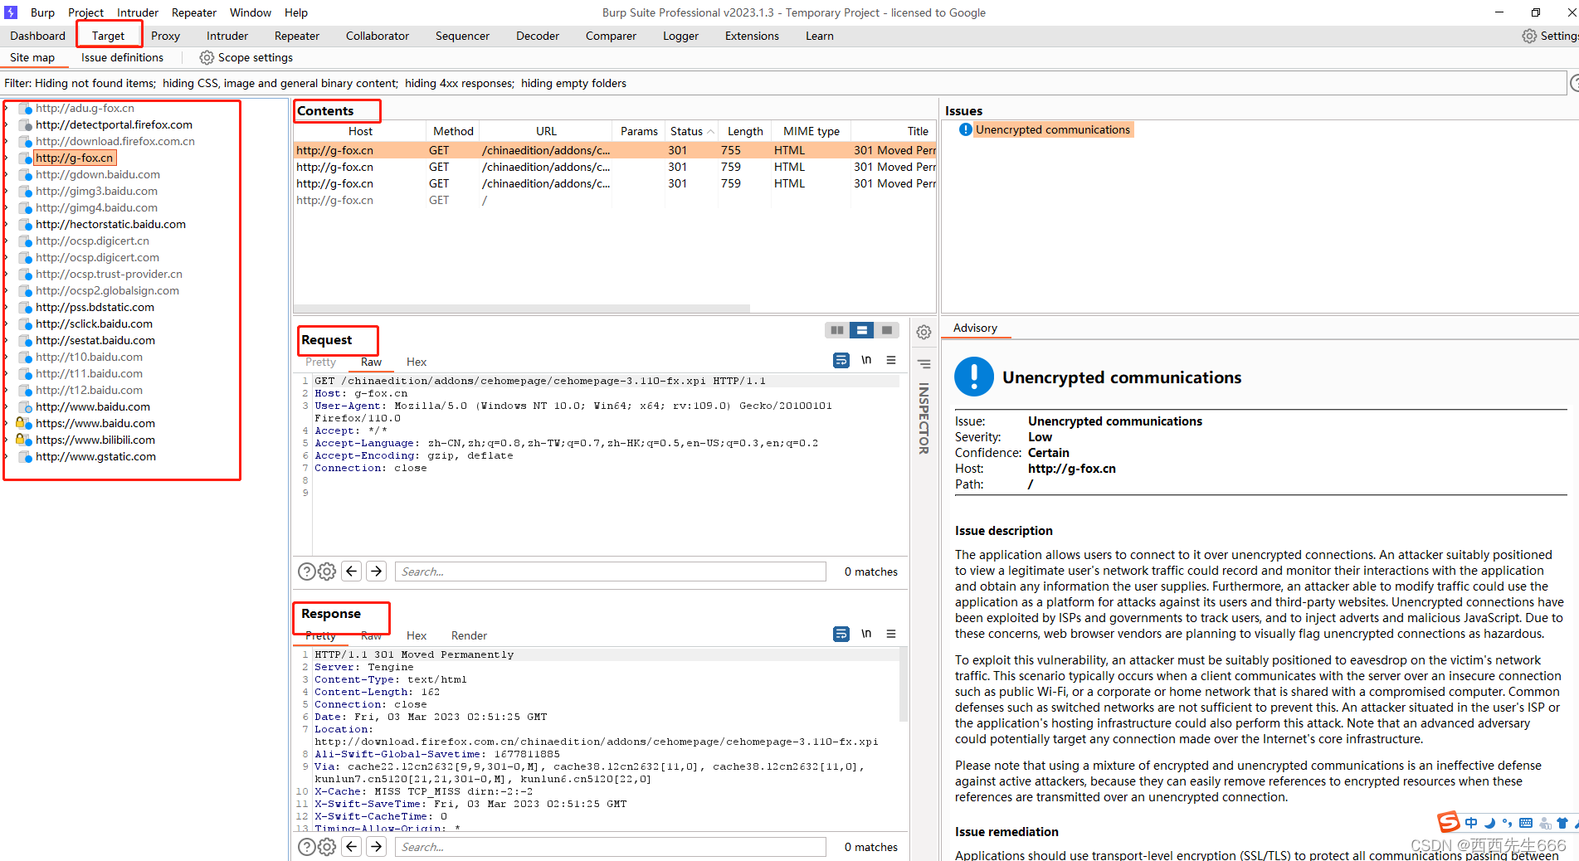
Task: Open message editor settings gear icon
Action: tap(924, 333)
